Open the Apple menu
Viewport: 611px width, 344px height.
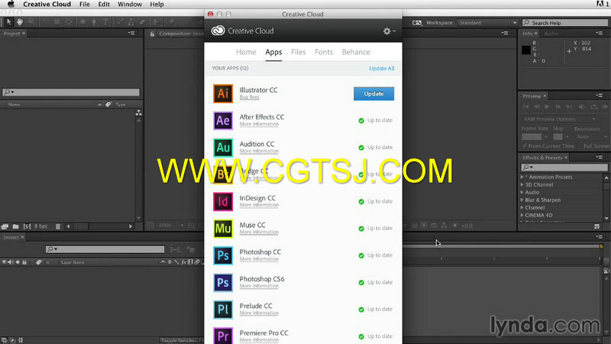click(x=11, y=5)
